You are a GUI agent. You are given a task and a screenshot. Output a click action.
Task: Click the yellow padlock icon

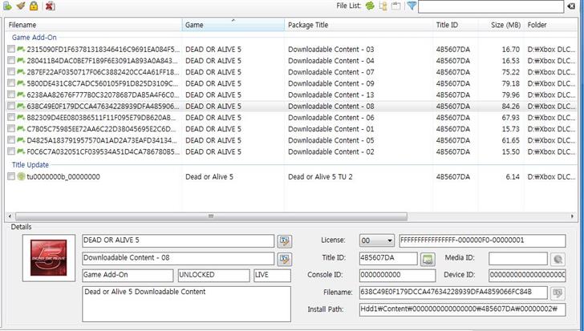click(34, 6)
